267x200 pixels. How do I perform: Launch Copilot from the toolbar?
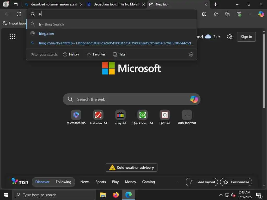click(x=261, y=14)
